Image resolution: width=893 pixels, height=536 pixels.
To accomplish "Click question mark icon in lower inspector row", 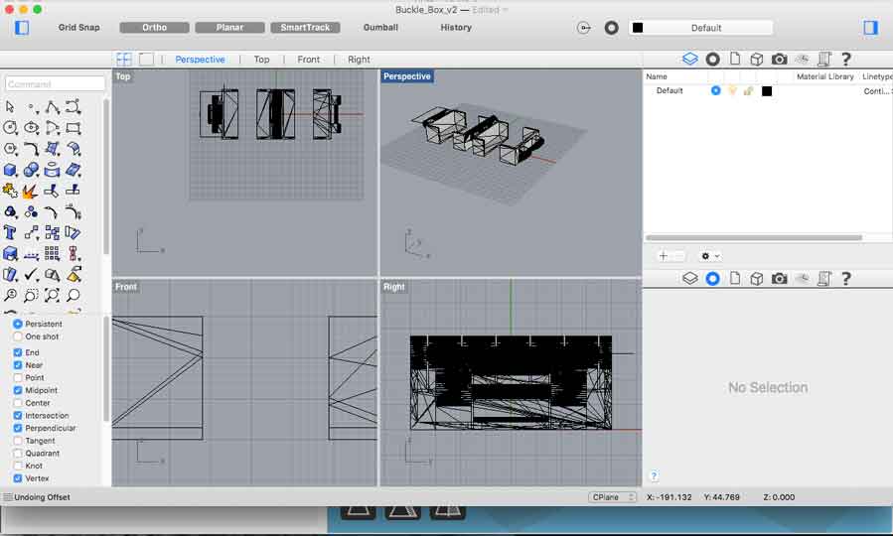I will tap(845, 278).
